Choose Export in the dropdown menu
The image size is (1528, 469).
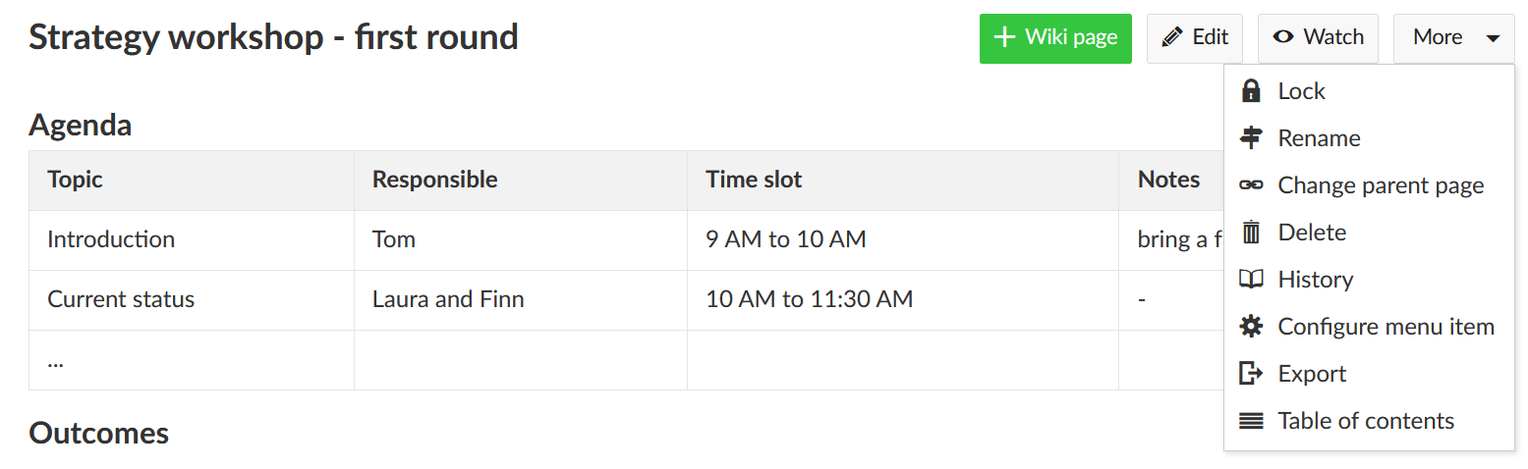(x=1312, y=374)
